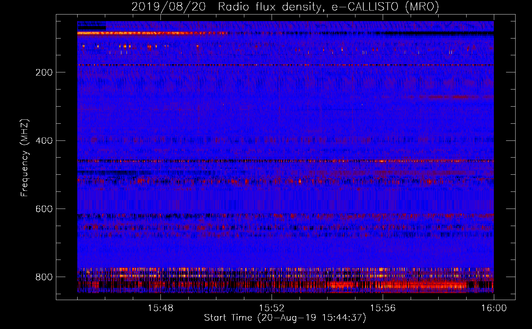
Task: Select the 400 frequency tick label
Action: click(44, 140)
